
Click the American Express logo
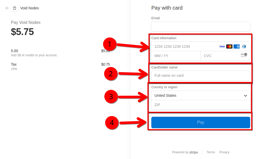237,46
